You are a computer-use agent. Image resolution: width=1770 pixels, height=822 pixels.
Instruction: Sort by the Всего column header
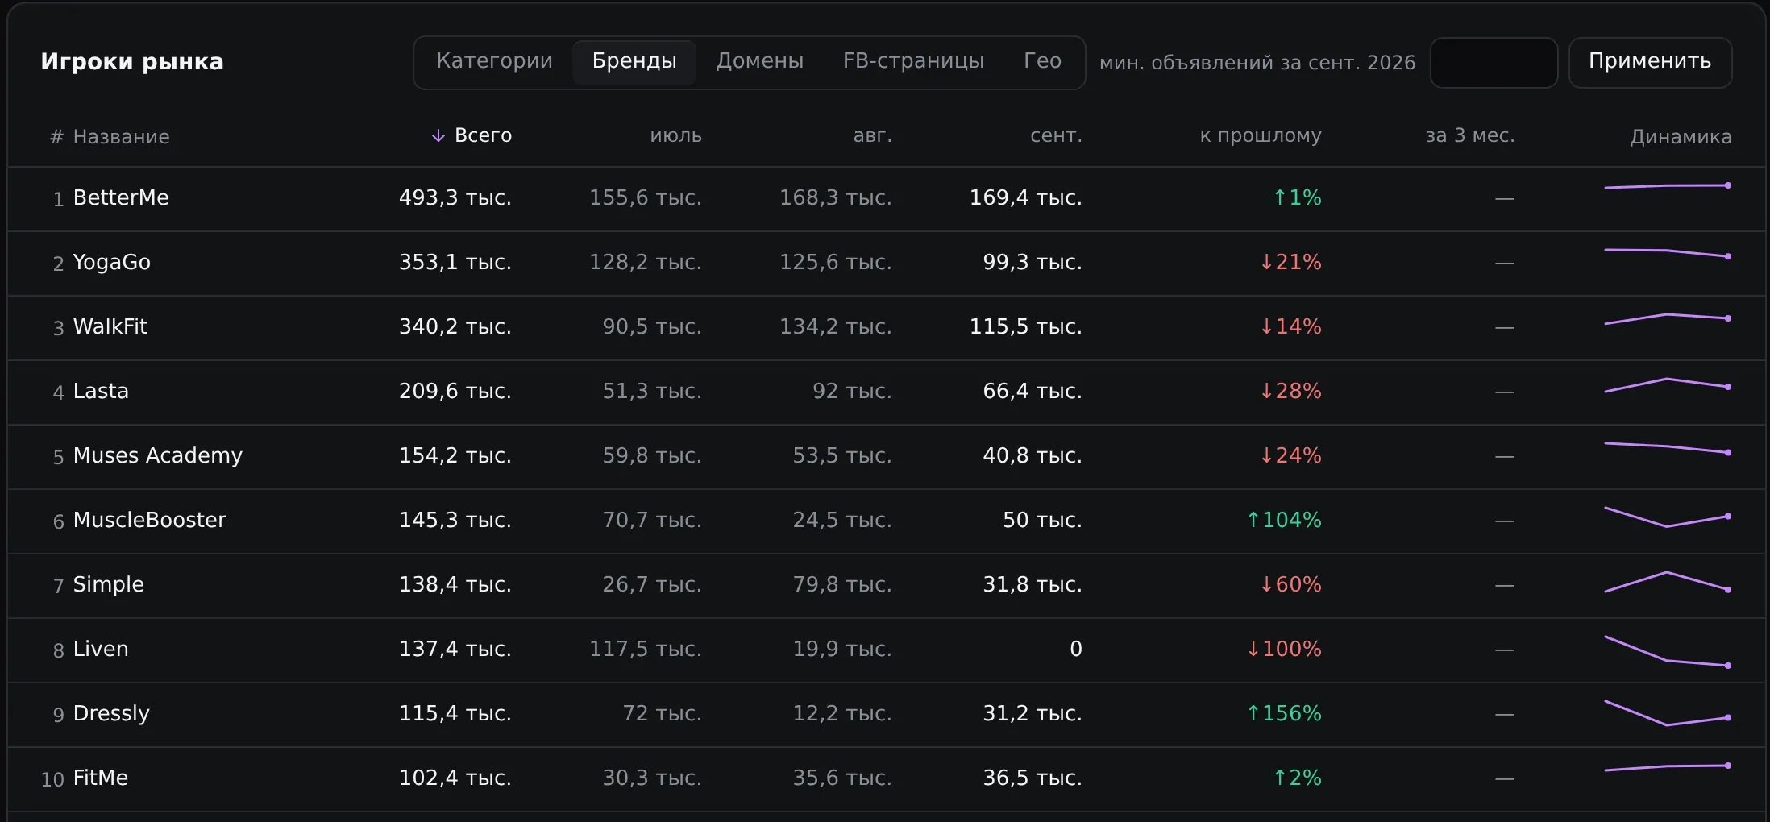(483, 135)
